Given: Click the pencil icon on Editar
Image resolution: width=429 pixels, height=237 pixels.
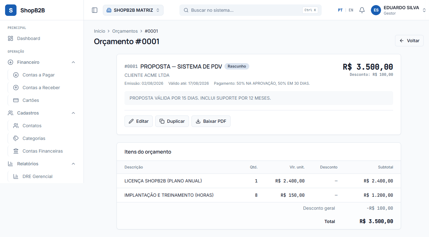Looking at the screenshot, I should [131, 121].
